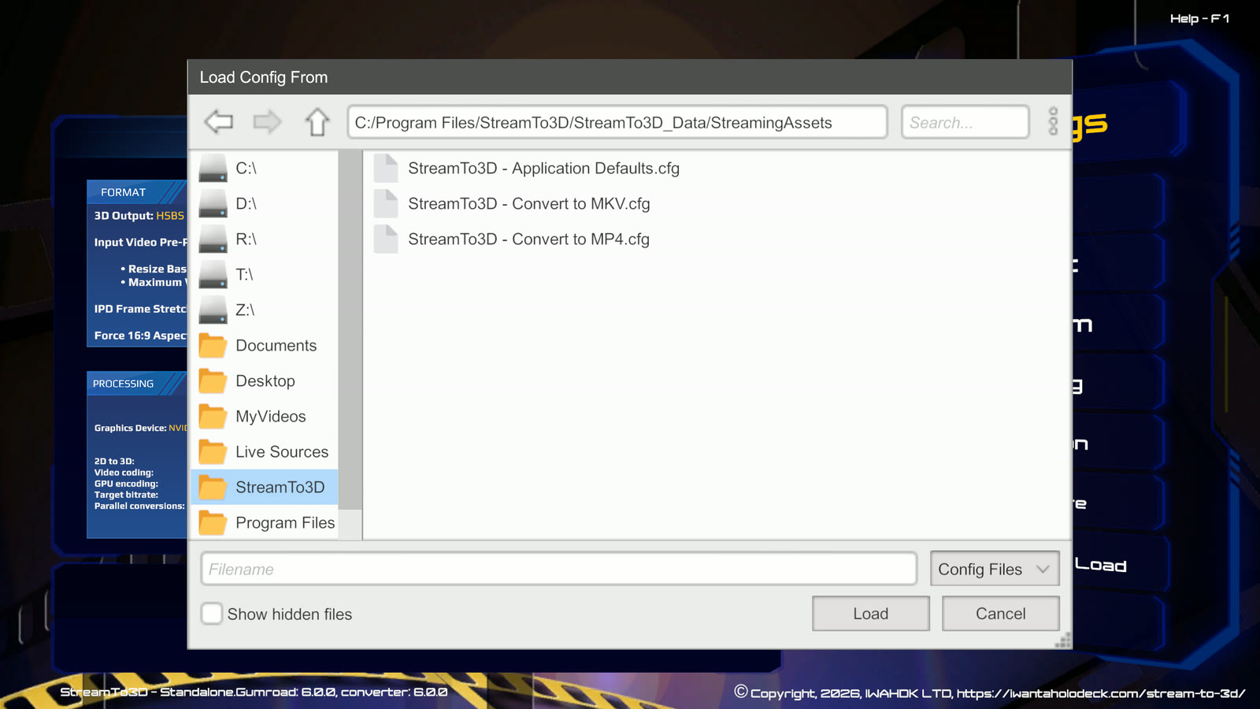The height and width of the screenshot is (709, 1260).
Task: Click the Load button in background settings window
Action: pos(1101,565)
